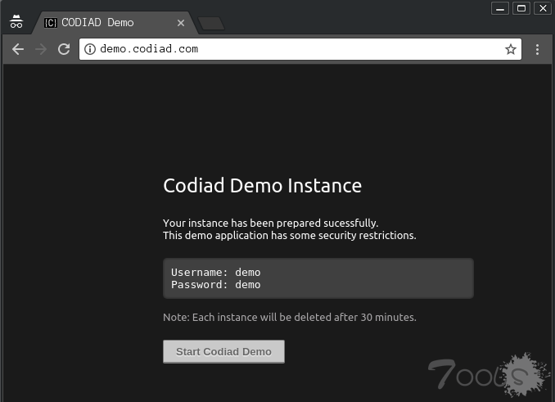Click the browser forward arrow
Viewport: 555px width, 402px height.
pyautogui.click(x=41, y=49)
